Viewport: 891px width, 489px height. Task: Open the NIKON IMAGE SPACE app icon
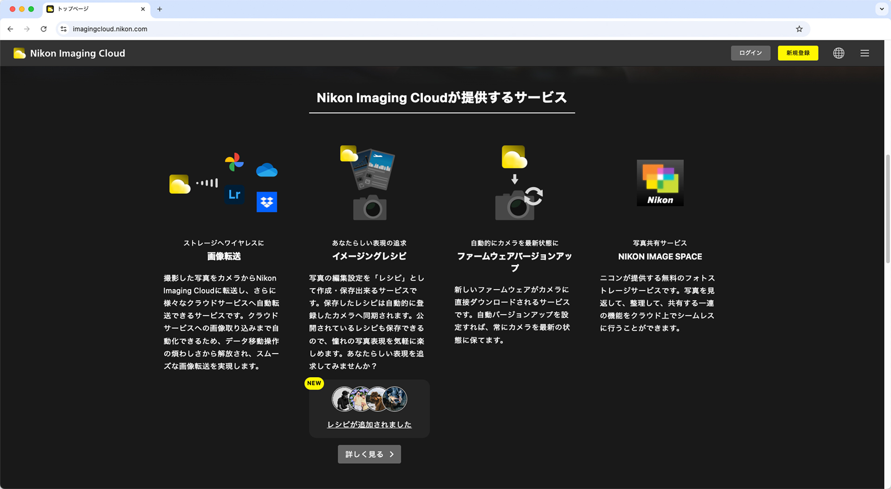(659, 182)
